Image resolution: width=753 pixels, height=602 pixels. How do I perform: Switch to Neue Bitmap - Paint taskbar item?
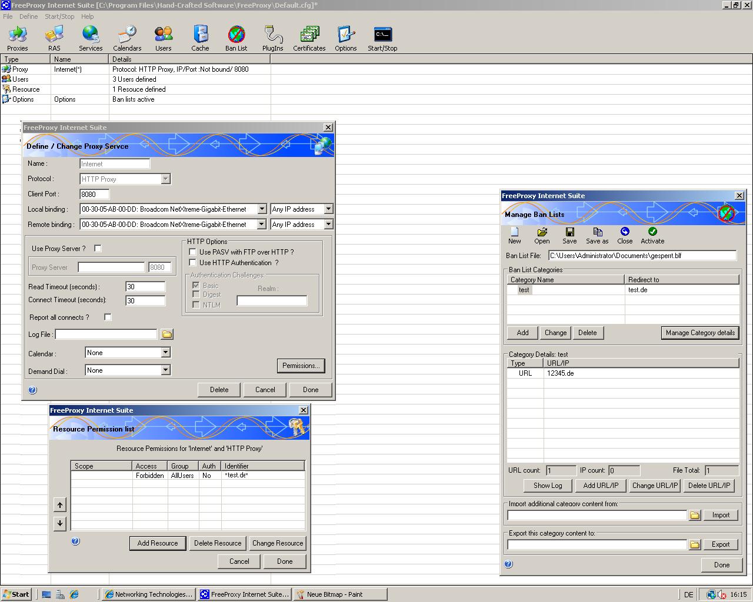tap(339, 594)
